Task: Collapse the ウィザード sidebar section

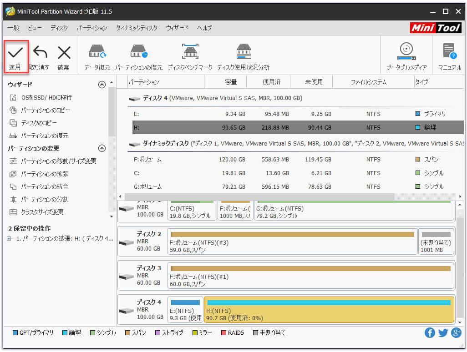Action: (x=102, y=85)
